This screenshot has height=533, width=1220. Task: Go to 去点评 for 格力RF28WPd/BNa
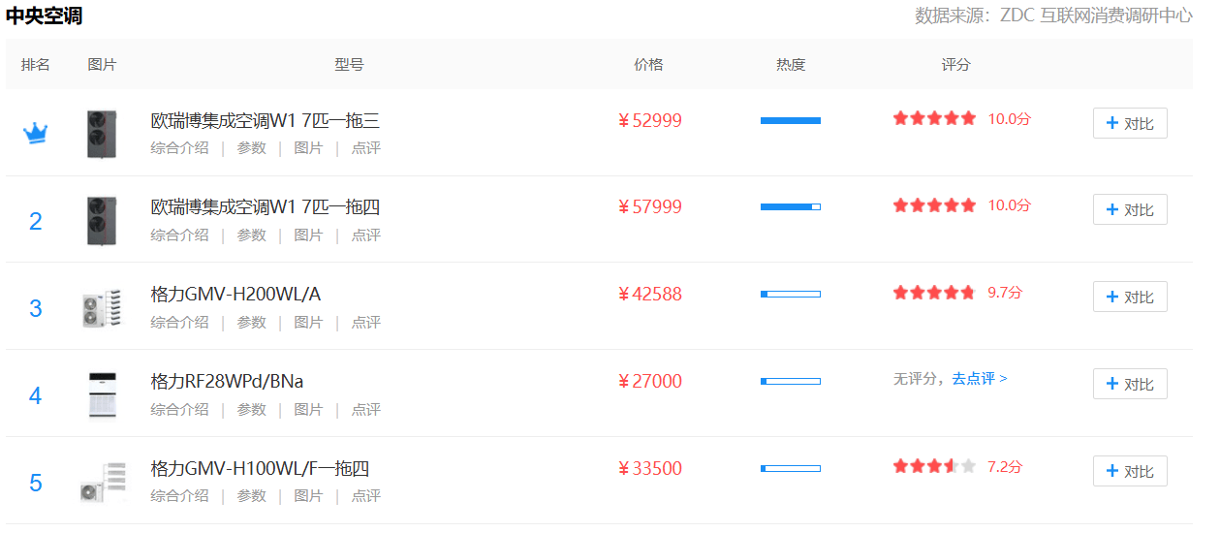[x=979, y=379]
